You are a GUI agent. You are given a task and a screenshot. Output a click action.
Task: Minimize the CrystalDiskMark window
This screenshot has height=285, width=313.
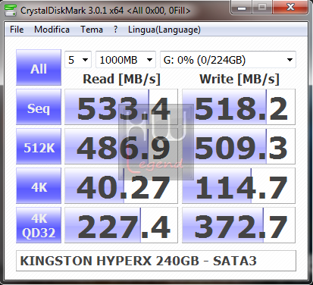pos(242,8)
